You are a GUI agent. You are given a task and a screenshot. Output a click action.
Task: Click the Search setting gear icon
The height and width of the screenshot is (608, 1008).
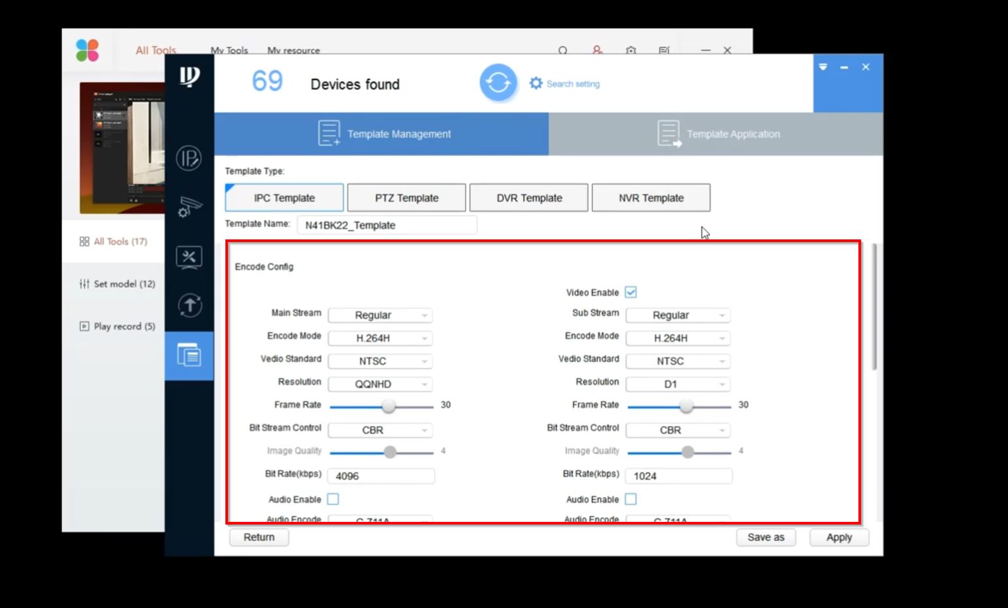tap(536, 84)
